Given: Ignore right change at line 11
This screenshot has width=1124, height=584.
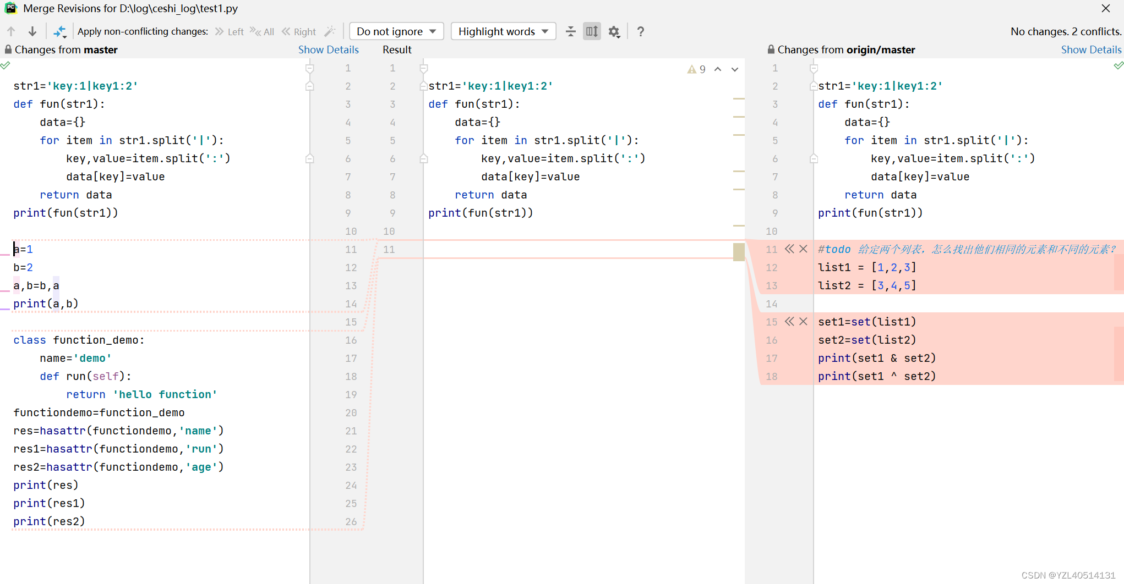Looking at the screenshot, I should [x=804, y=249].
